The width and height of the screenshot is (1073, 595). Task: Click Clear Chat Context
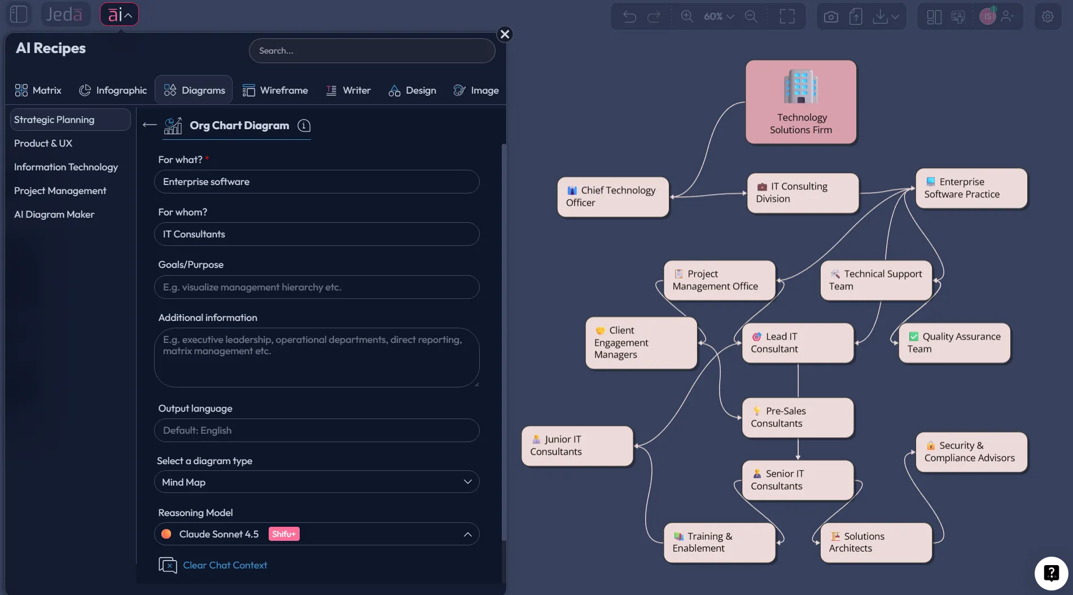pyautogui.click(x=225, y=565)
